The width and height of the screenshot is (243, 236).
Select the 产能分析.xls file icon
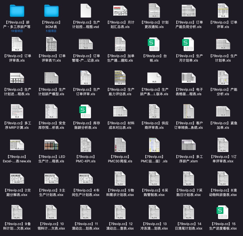coord(223,78)
